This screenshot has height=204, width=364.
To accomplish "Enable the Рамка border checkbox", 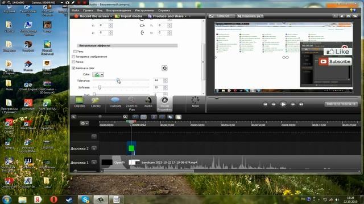I will point(73,62).
